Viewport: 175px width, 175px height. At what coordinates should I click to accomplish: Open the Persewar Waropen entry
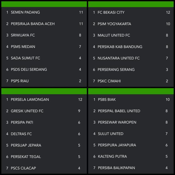tap(117, 122)
